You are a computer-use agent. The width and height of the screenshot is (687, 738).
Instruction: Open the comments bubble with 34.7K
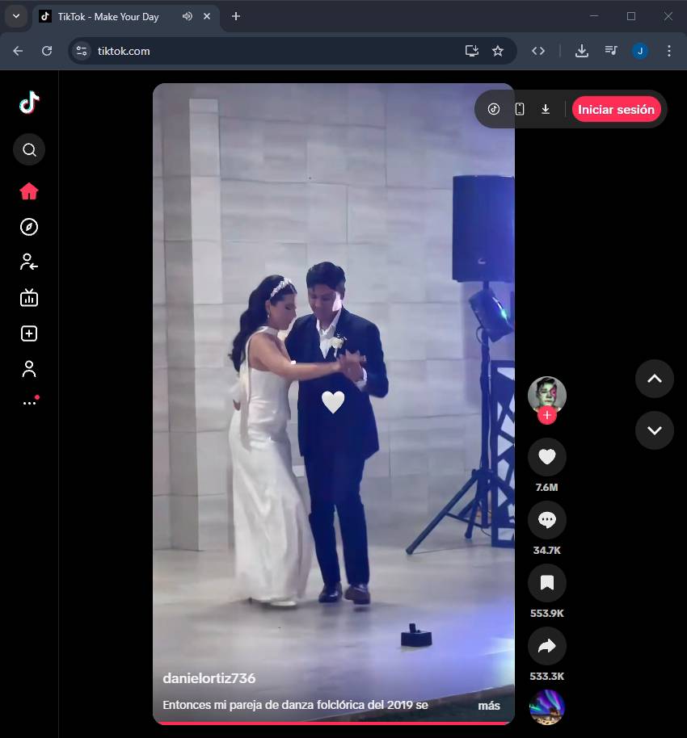click(x=547, y=520)
